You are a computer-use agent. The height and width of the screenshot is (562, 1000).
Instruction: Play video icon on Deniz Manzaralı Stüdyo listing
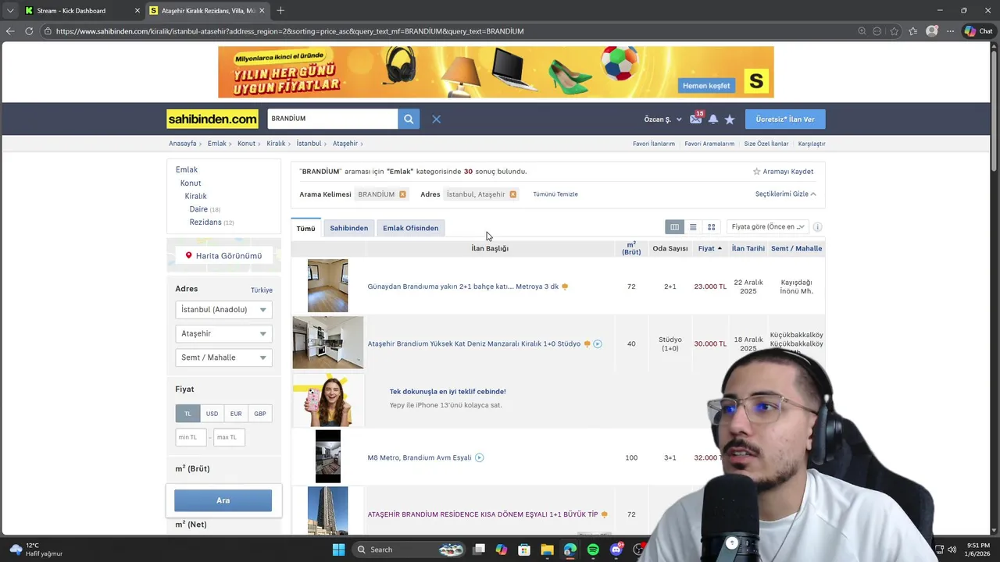(x=598, y=343)
